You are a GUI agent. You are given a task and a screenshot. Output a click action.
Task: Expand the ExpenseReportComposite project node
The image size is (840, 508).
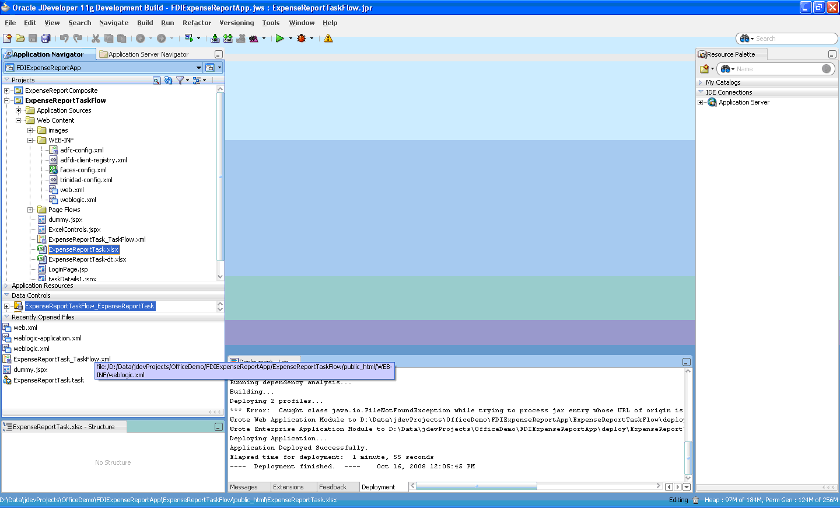[x=6, y=91]
